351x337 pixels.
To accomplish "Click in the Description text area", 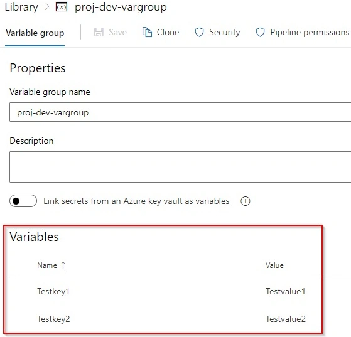I will (180, 167).
